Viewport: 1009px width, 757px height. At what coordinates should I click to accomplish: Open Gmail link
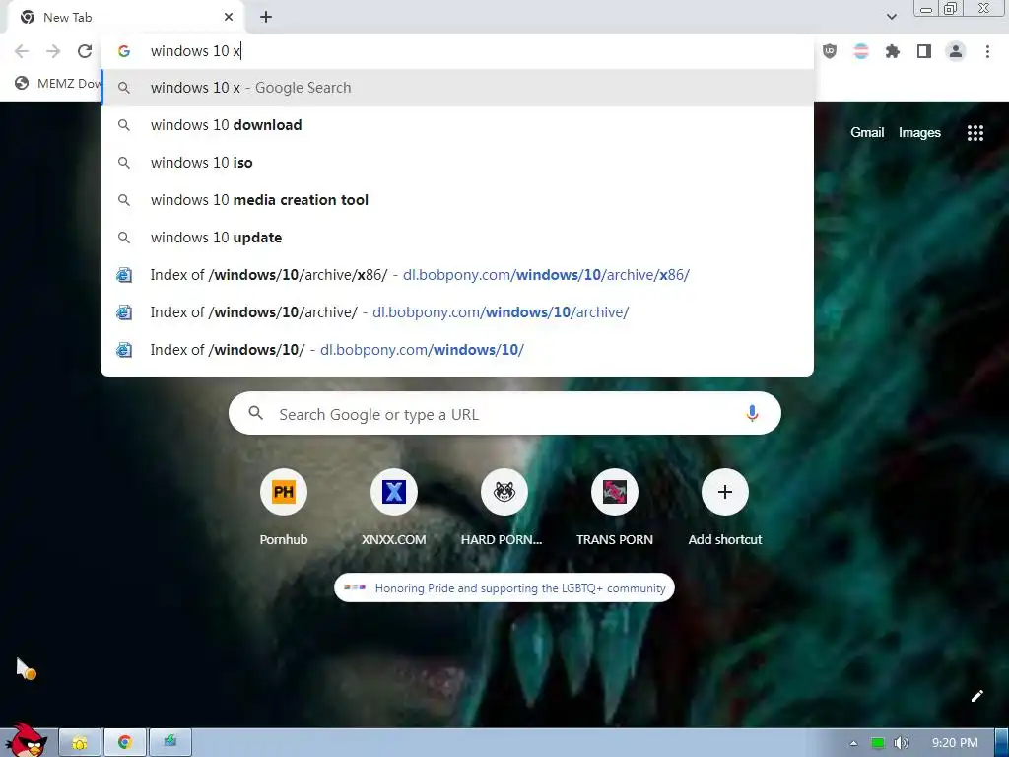867,133
